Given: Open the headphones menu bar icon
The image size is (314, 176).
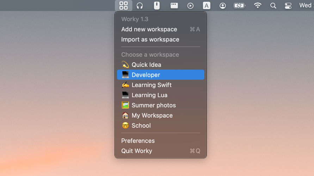Looking at the screenshot, I should point(140,6).
